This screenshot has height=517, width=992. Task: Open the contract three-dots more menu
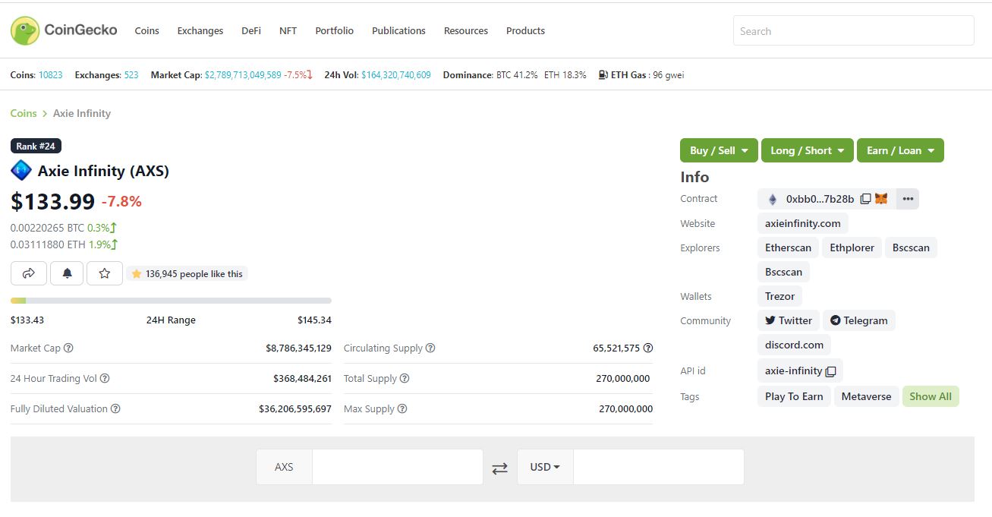pos(908,199)
